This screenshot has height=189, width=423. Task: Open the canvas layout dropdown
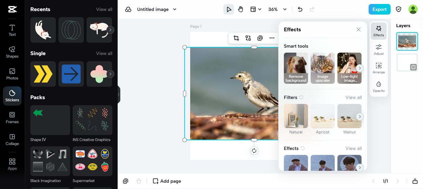point(256,9)
